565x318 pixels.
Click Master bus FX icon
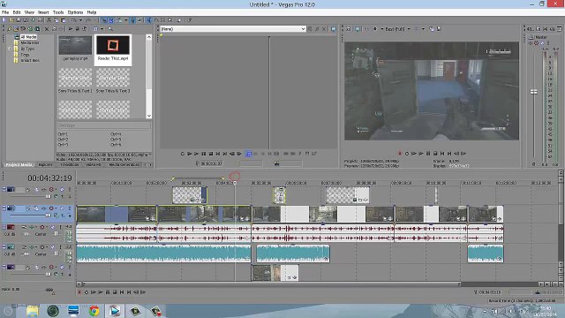click(531, 43)
